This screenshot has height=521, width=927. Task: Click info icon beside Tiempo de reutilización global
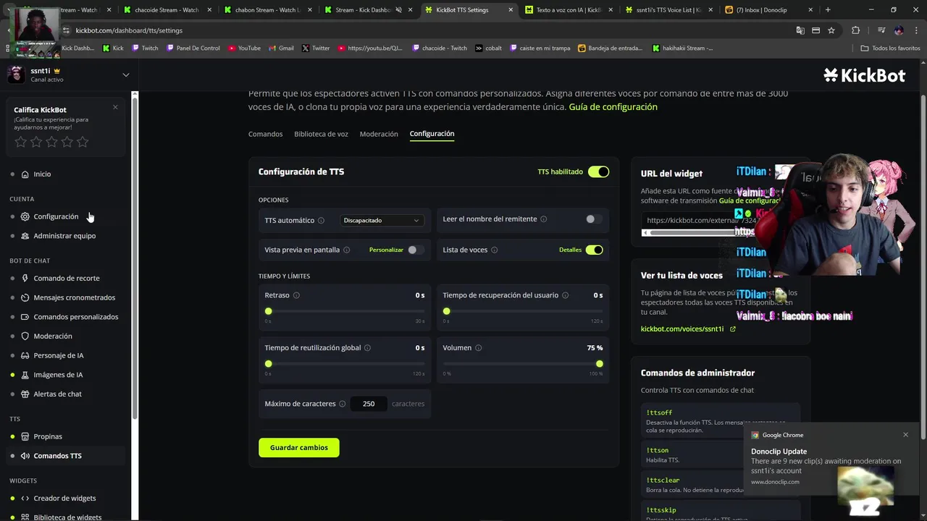point(367,348)
